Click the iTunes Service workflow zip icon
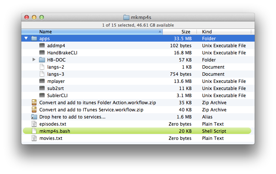Image resolution: width=276 pixels, height=174 pixels. 34,109
